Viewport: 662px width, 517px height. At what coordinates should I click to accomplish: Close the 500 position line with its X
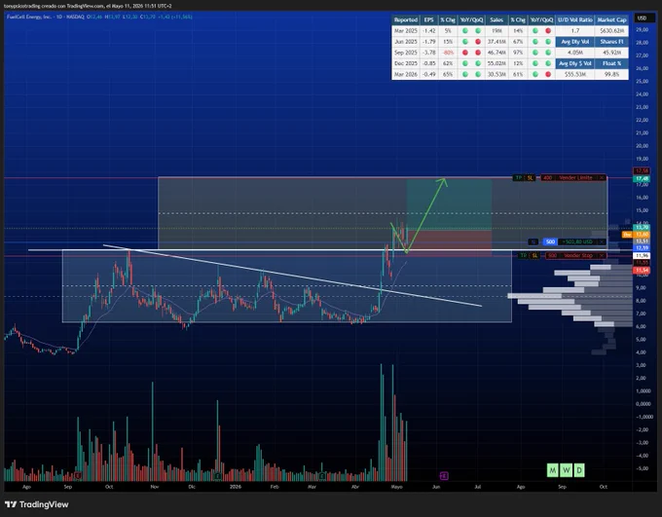(x=602, y=242)
